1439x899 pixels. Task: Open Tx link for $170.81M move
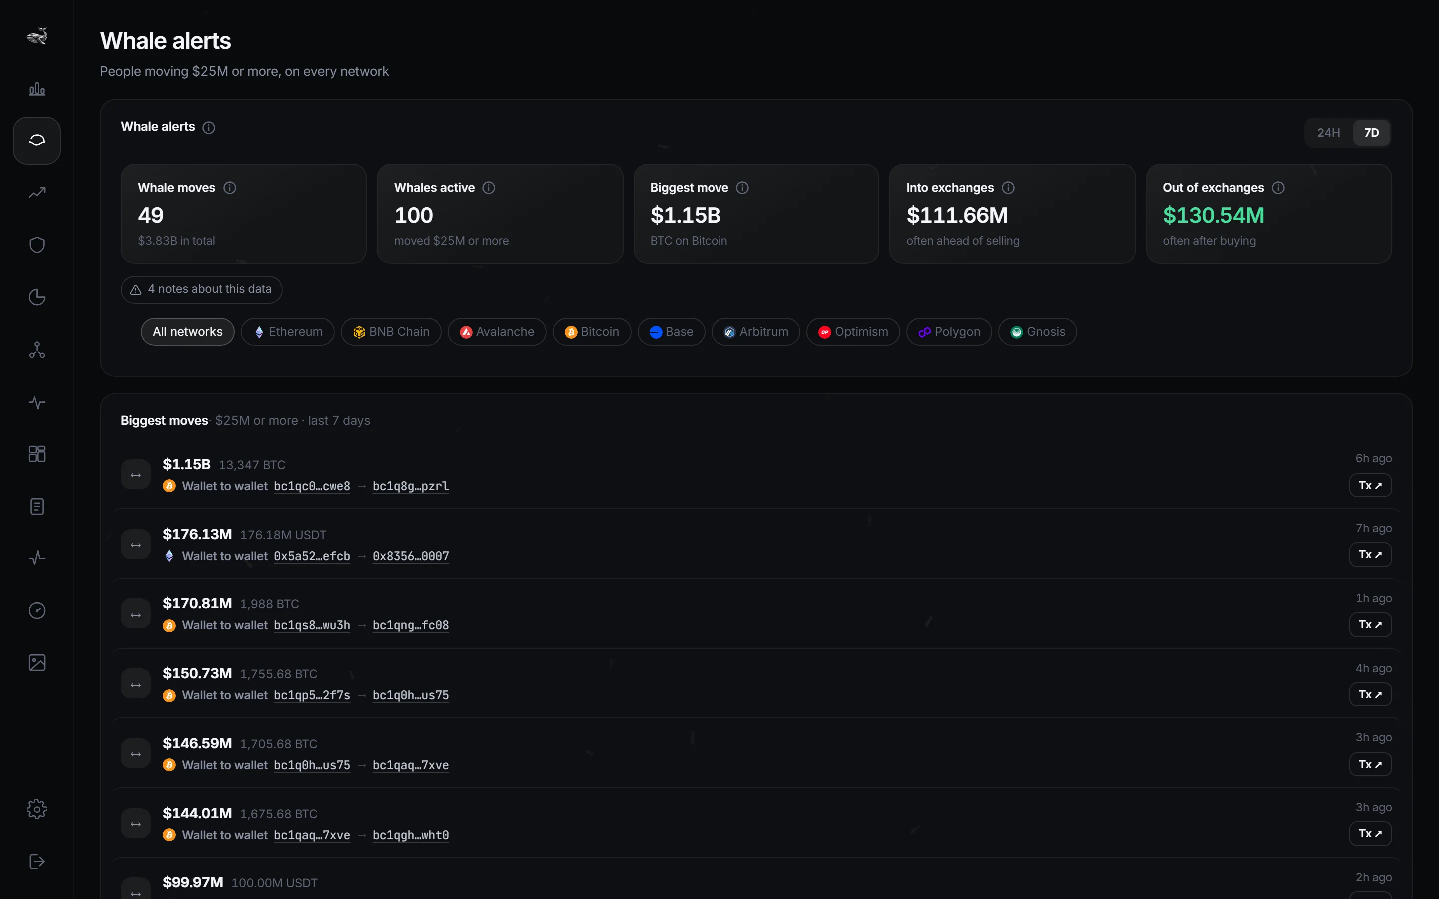click(x=1370, y=625)
